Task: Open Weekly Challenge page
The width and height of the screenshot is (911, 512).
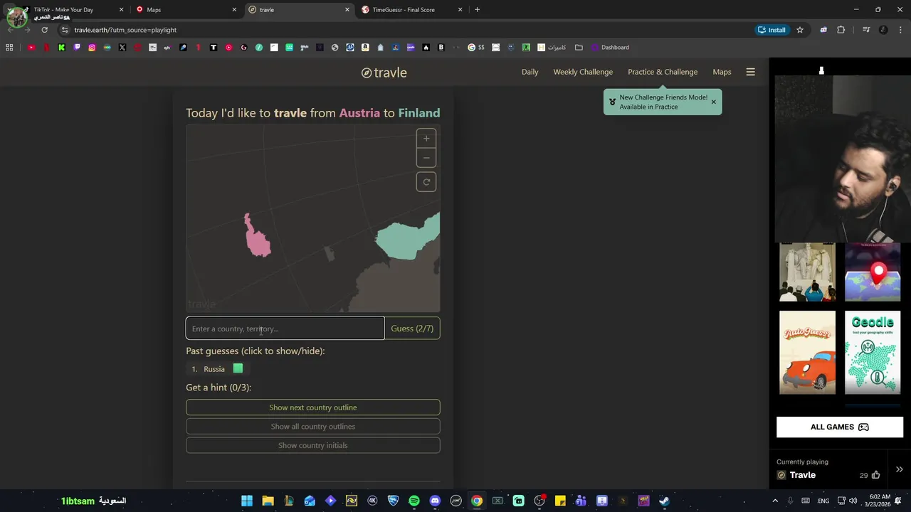Action: click(583, 72)
